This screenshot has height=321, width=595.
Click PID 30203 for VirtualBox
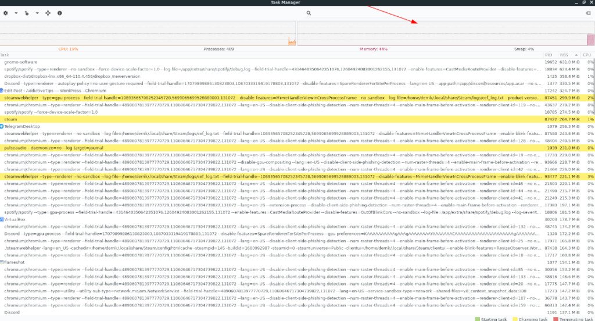(551, 220)
